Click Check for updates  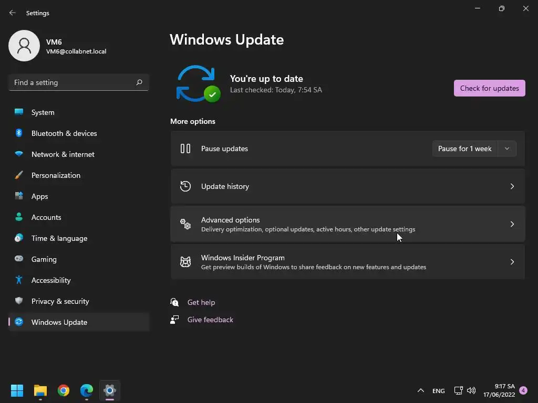point(489,88)
